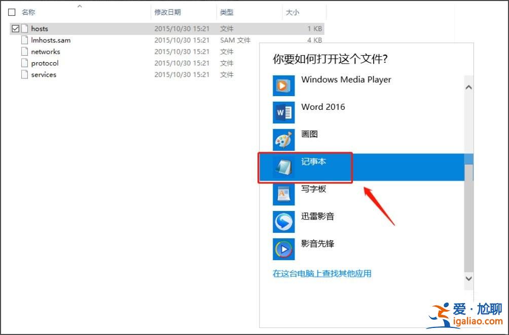
Task: Open 在这台电脑上查找其他应用 link
Action: coord(322,273)
